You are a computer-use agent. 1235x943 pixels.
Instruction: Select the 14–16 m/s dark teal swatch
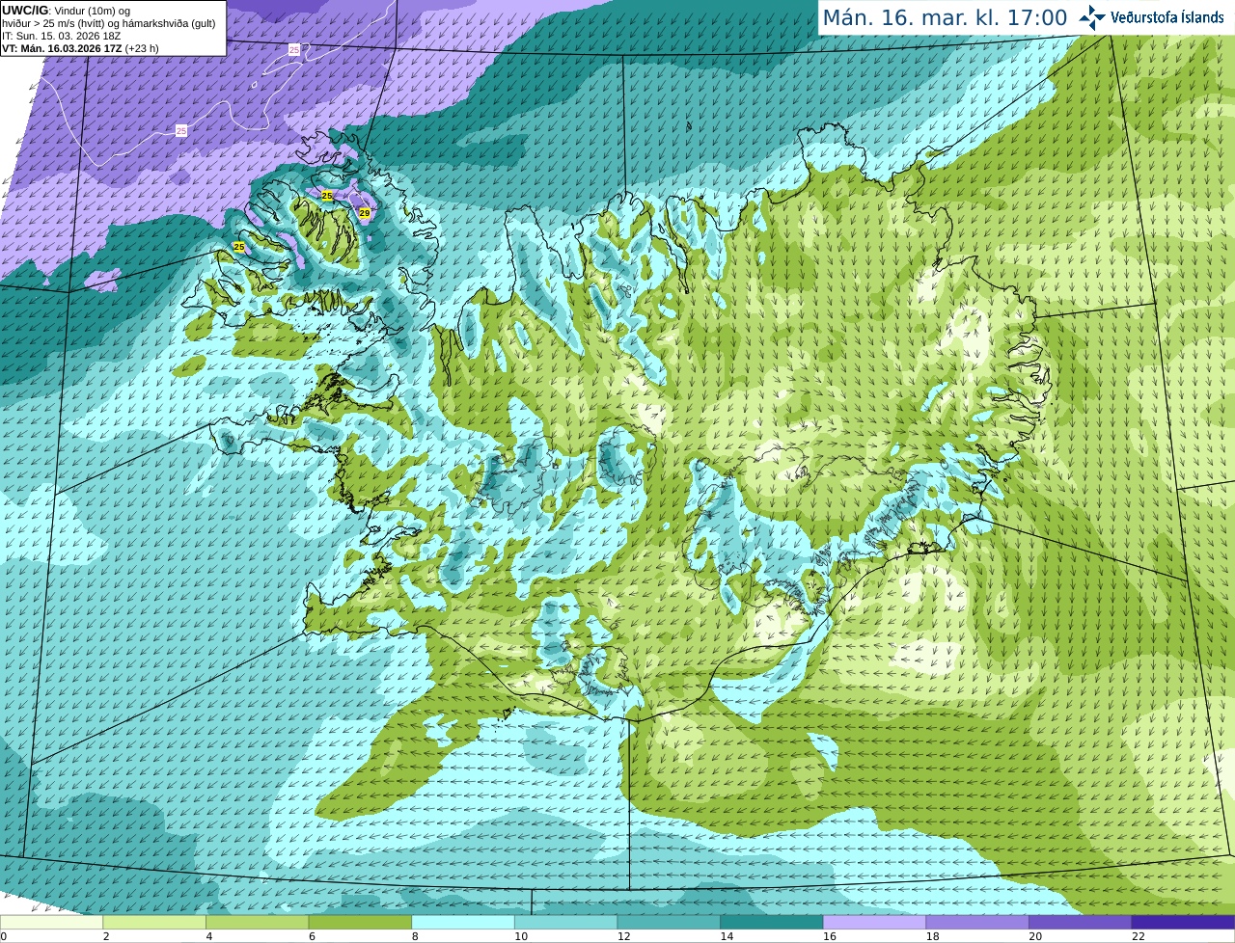coord(772,922)
